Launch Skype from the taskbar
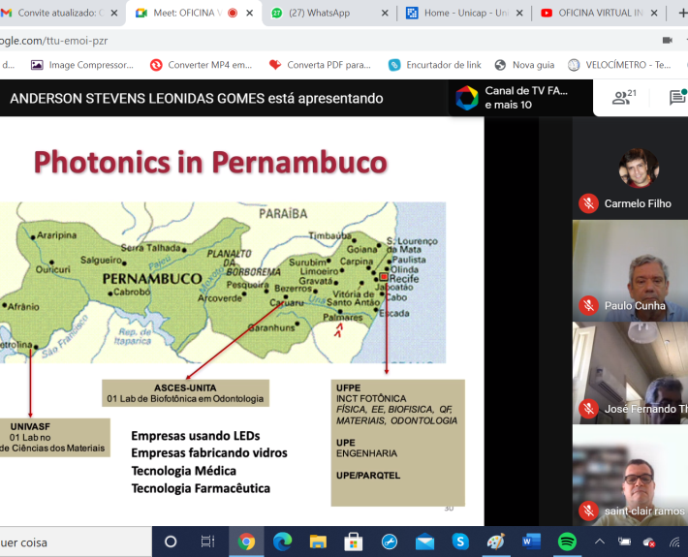The image size is (688, 557). pos(460,542)
